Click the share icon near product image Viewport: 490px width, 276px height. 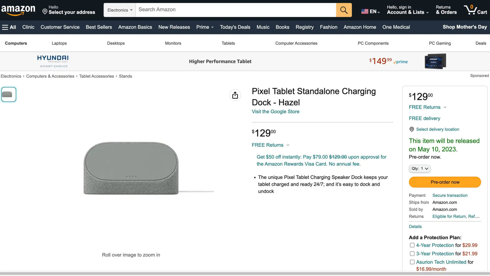pyautogui.click(x=235, y=95)
